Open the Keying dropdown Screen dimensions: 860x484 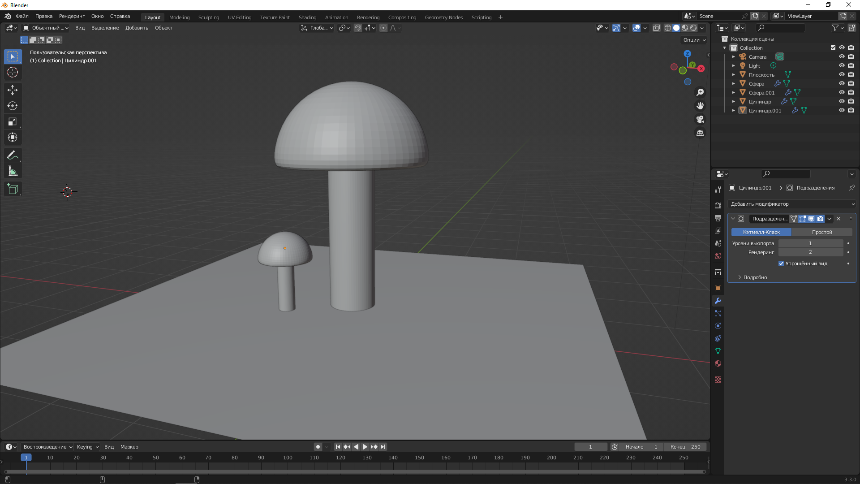coord(87,447)
